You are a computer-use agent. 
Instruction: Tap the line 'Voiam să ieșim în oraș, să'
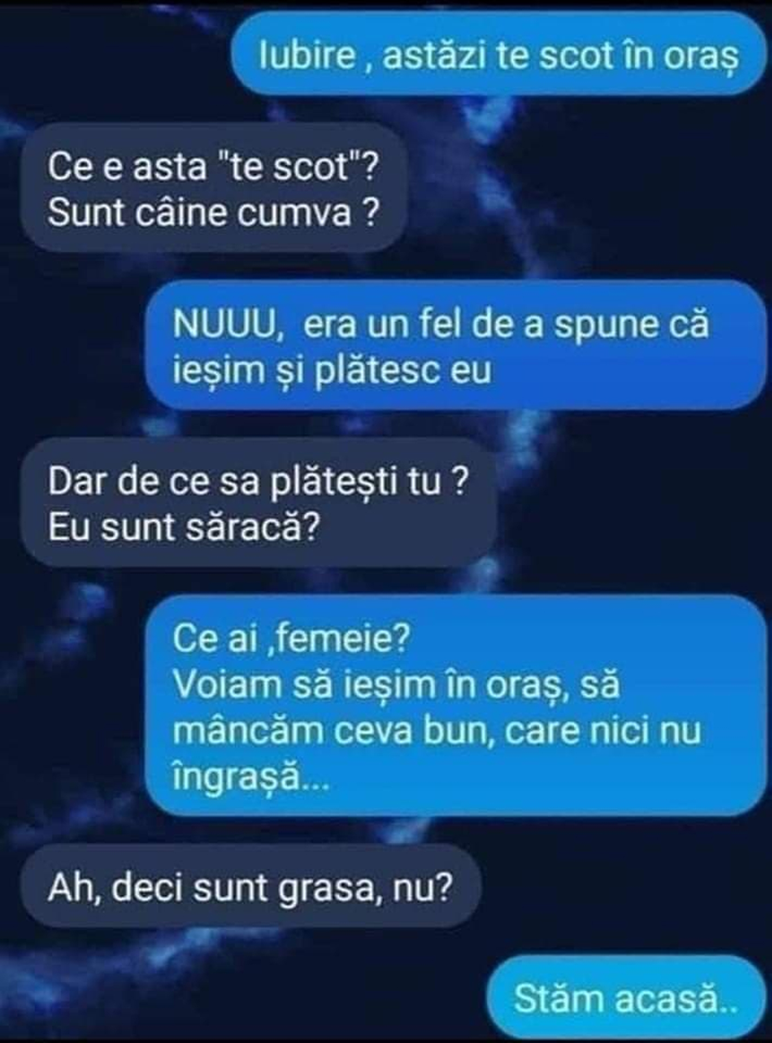coord(396,685)
